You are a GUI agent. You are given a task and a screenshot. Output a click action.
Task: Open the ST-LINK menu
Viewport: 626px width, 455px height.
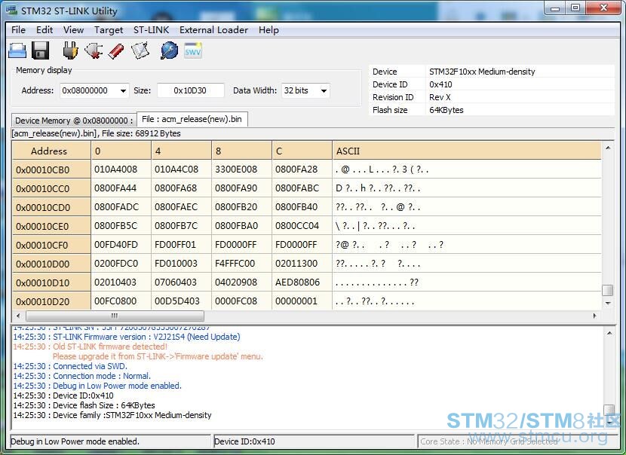point(151,30)
